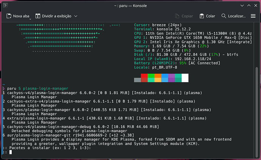
Task: Click the white color block in palette
Action: (185, 78)
